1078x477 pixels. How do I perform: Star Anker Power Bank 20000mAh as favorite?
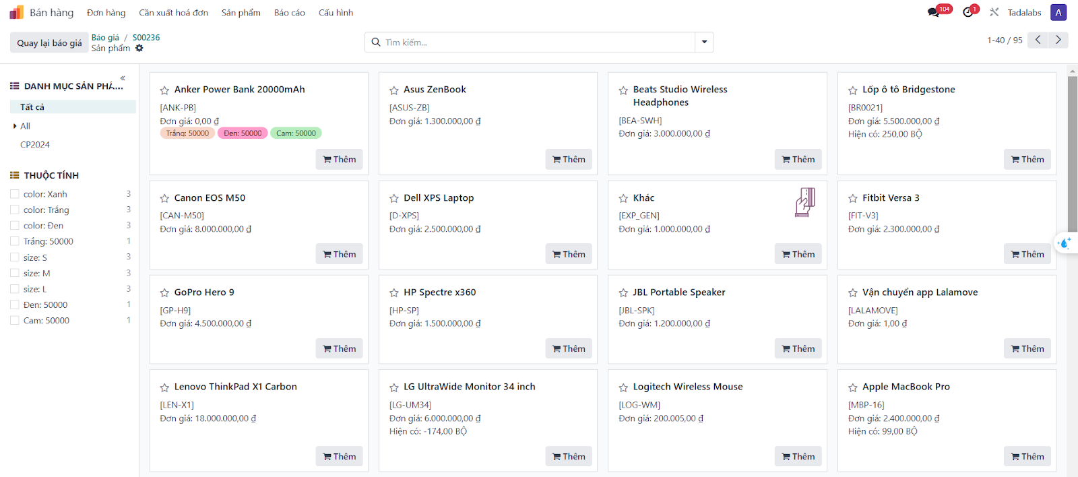point(164,90)
